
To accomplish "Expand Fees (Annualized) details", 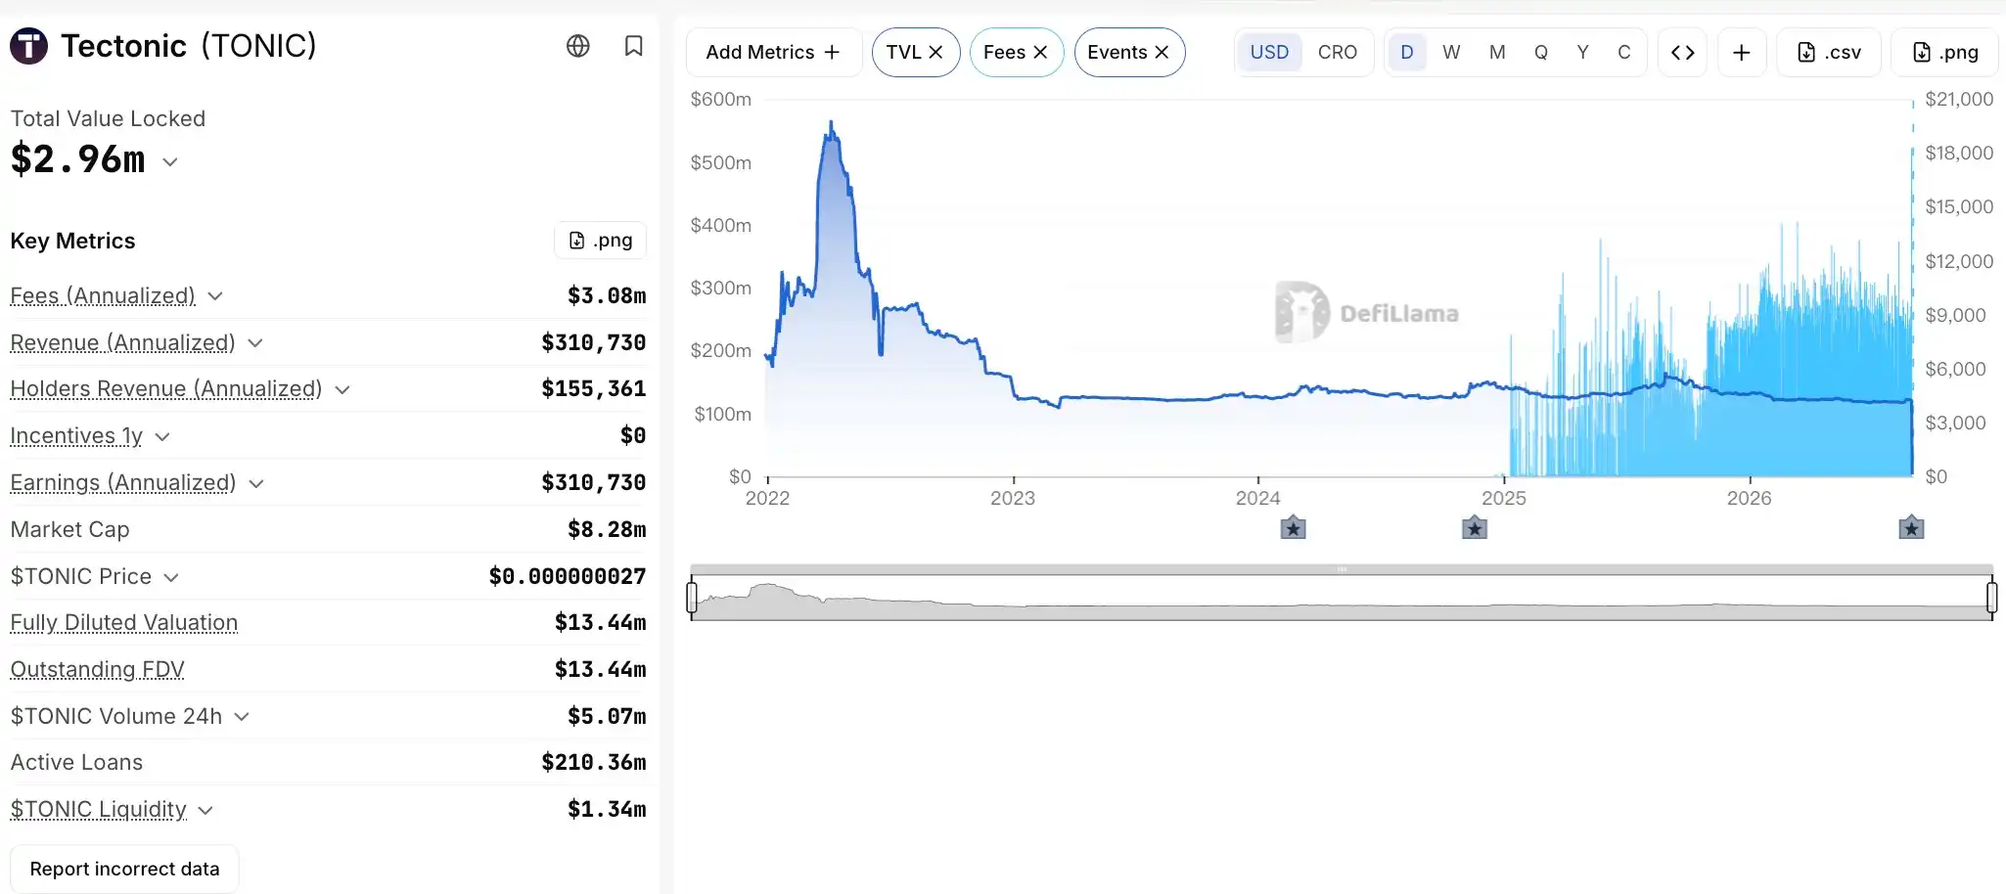I will coord(215,295).
